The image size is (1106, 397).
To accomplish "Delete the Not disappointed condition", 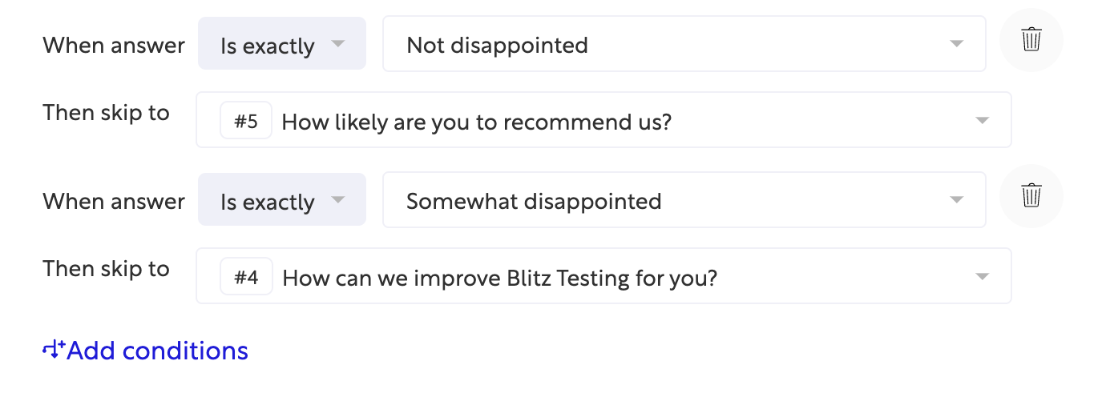I will (x=1031, y=40).
